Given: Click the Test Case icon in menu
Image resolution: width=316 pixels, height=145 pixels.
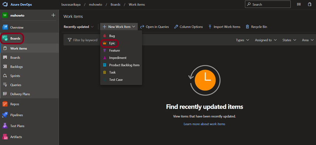Looking at the screenshot, I should point(104,80).
